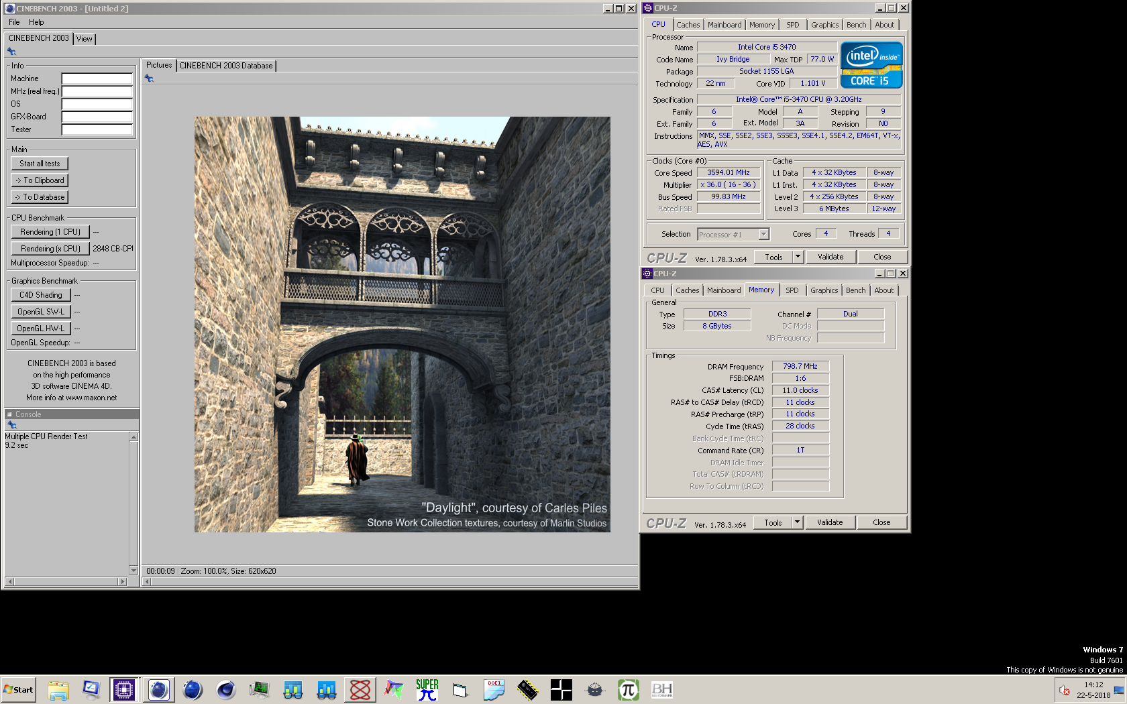The width and height of the screenshot is (1127, 704).
Task: Open the Help menu in CINEBENCH
Action: tap(36, 22)
